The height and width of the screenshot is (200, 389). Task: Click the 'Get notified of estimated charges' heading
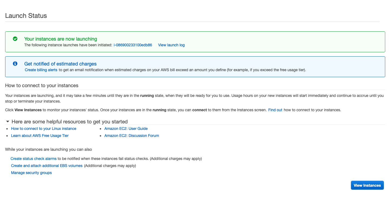point(60,64)
